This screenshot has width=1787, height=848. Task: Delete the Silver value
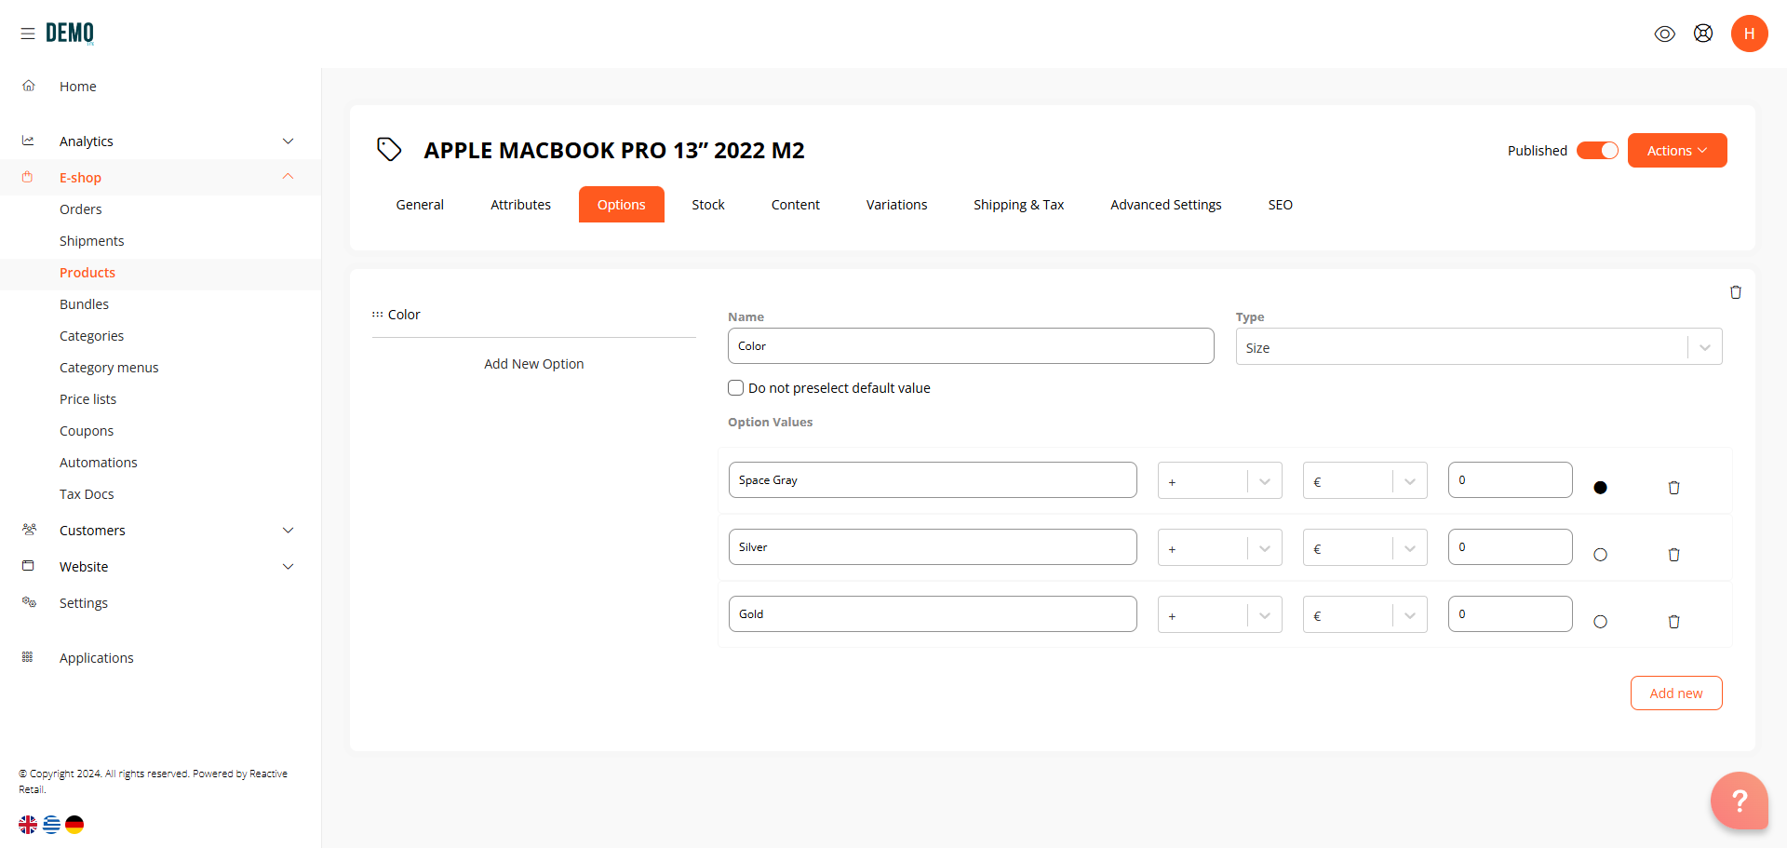[1673, 555]
